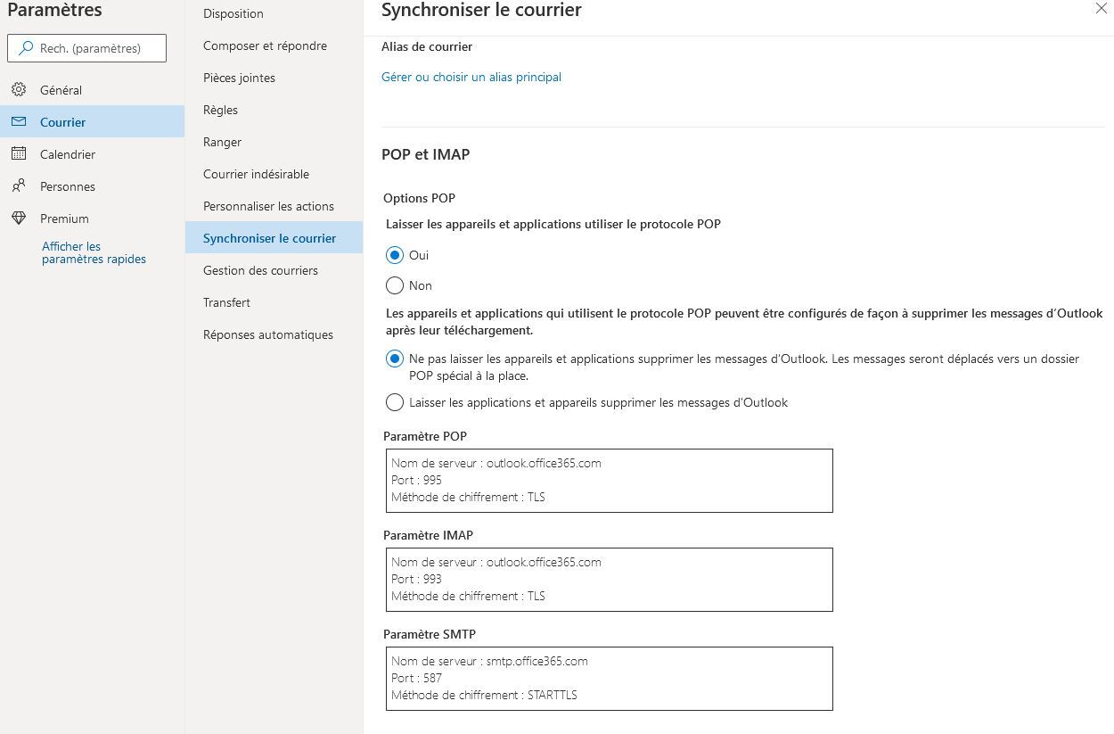The height and width of the screenshot is (734, 1114).
Task: Click the General gear icon
Action: point(19,90)
